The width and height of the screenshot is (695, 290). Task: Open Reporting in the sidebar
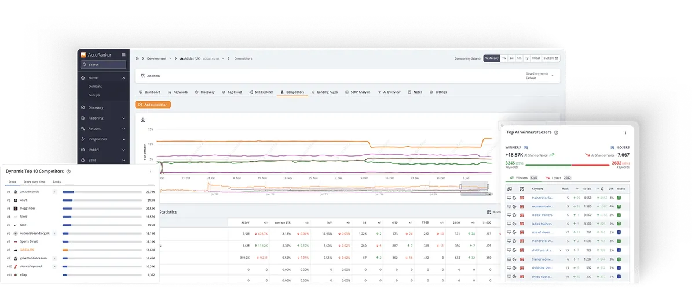coord(96,118)
